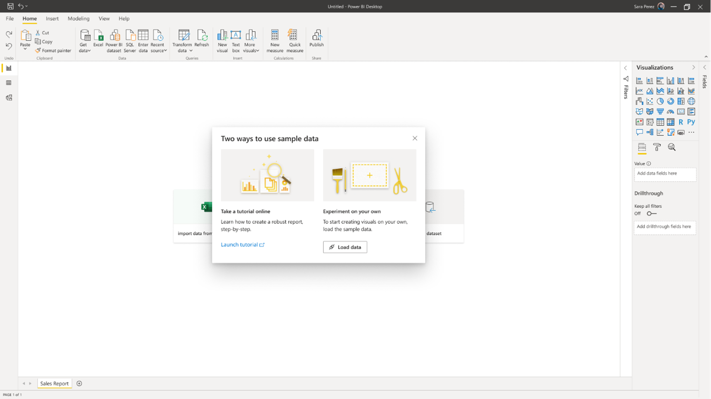Collapse the ribbon with the chevron
This screenshot has height=399, width=711.
(706, 57)
